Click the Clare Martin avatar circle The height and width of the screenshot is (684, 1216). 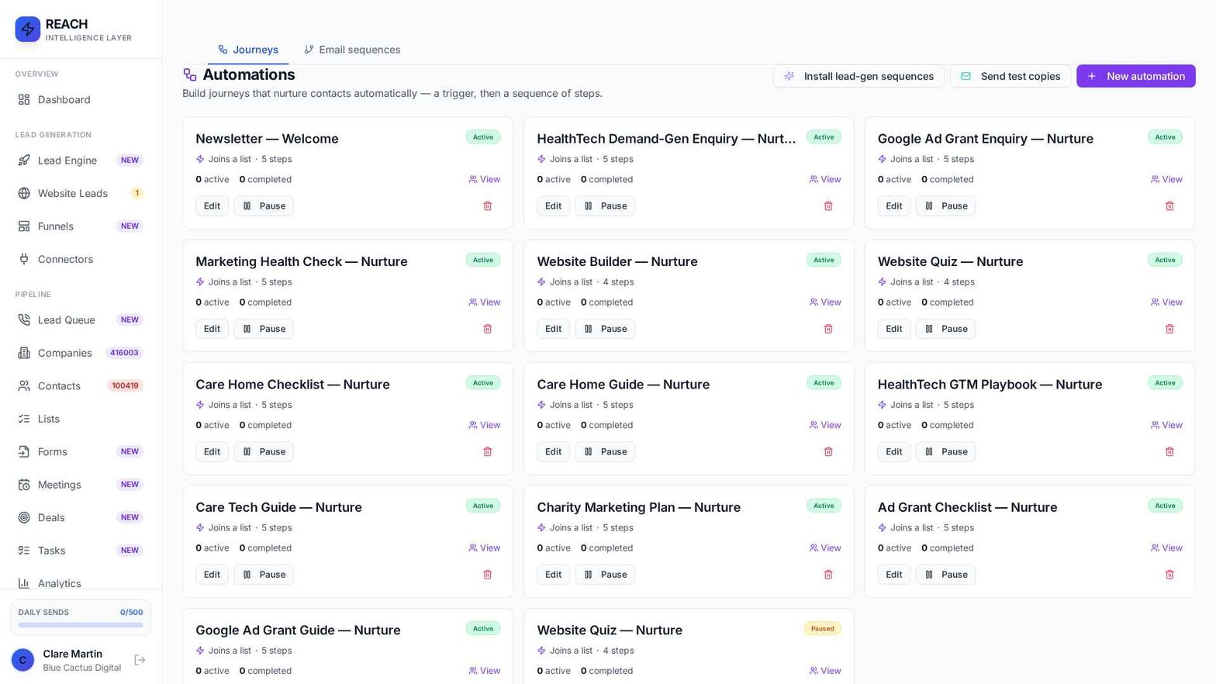(x=22, y=660)
